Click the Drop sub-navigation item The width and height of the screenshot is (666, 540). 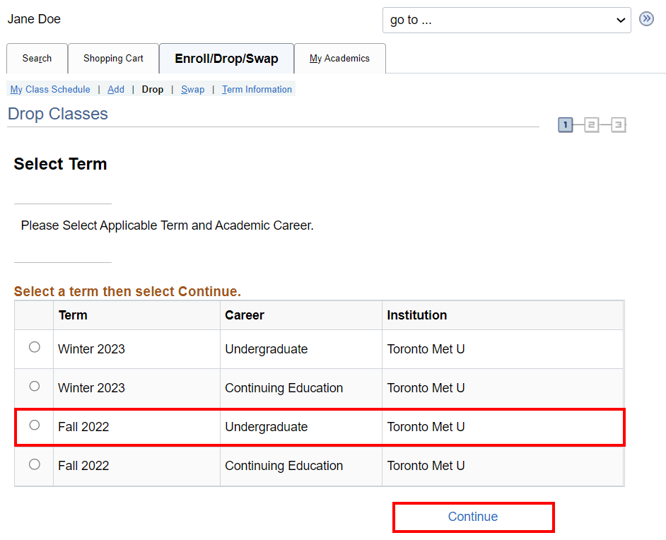click(152, 90)
